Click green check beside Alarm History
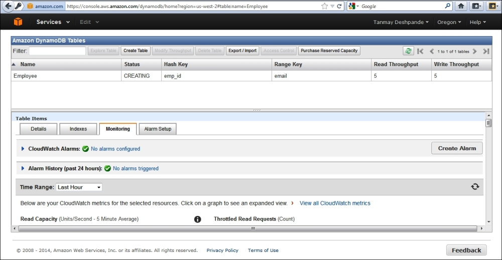The image size is (502, 260). click(107, 168)
